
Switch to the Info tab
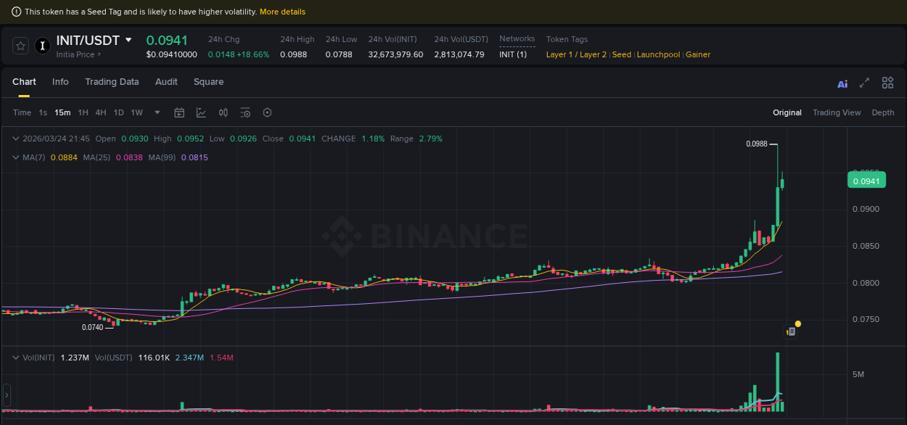point(60,82)
